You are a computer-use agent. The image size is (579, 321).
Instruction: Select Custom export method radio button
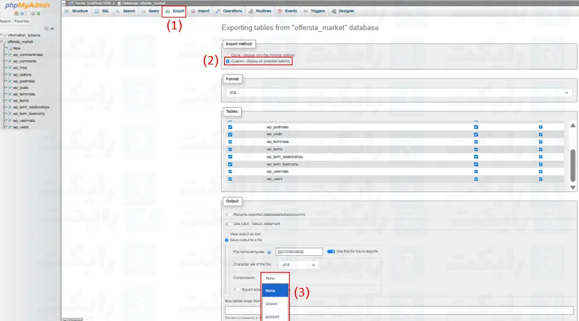click(x=227, y=62)
